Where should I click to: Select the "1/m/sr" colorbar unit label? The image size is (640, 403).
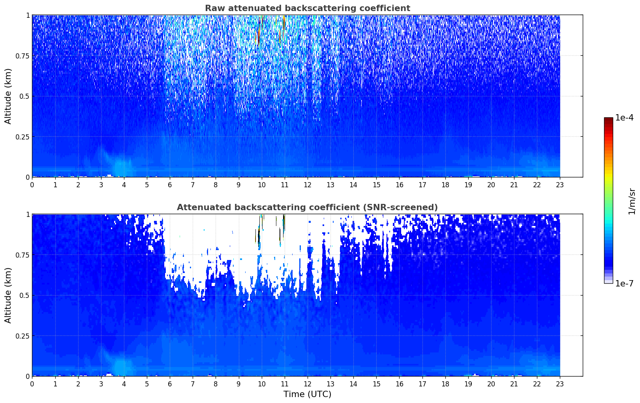coord(632,201)
